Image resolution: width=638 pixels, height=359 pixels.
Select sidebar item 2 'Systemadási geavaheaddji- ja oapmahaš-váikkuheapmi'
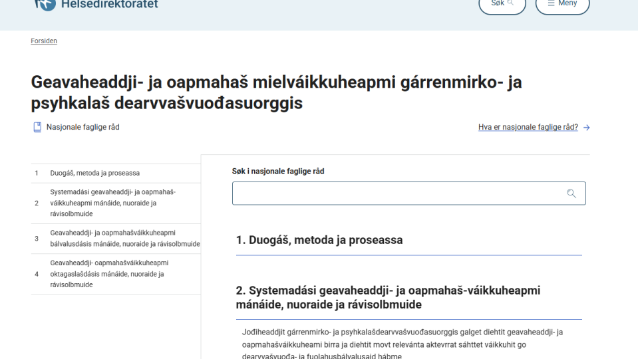112,203
